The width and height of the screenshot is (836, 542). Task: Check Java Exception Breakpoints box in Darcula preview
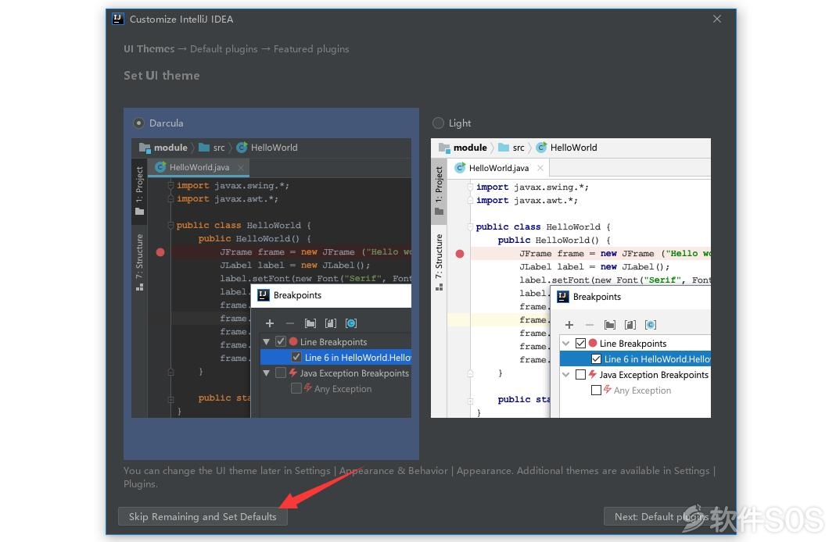(281, 373)
